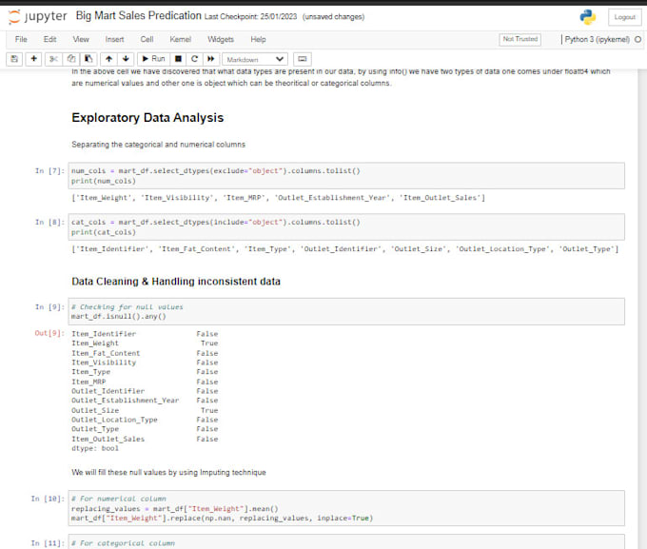Viewport: 647px width, 549px height.
Task: Interrupt the kernel with stop icon
Action: (x=178, y=59)
